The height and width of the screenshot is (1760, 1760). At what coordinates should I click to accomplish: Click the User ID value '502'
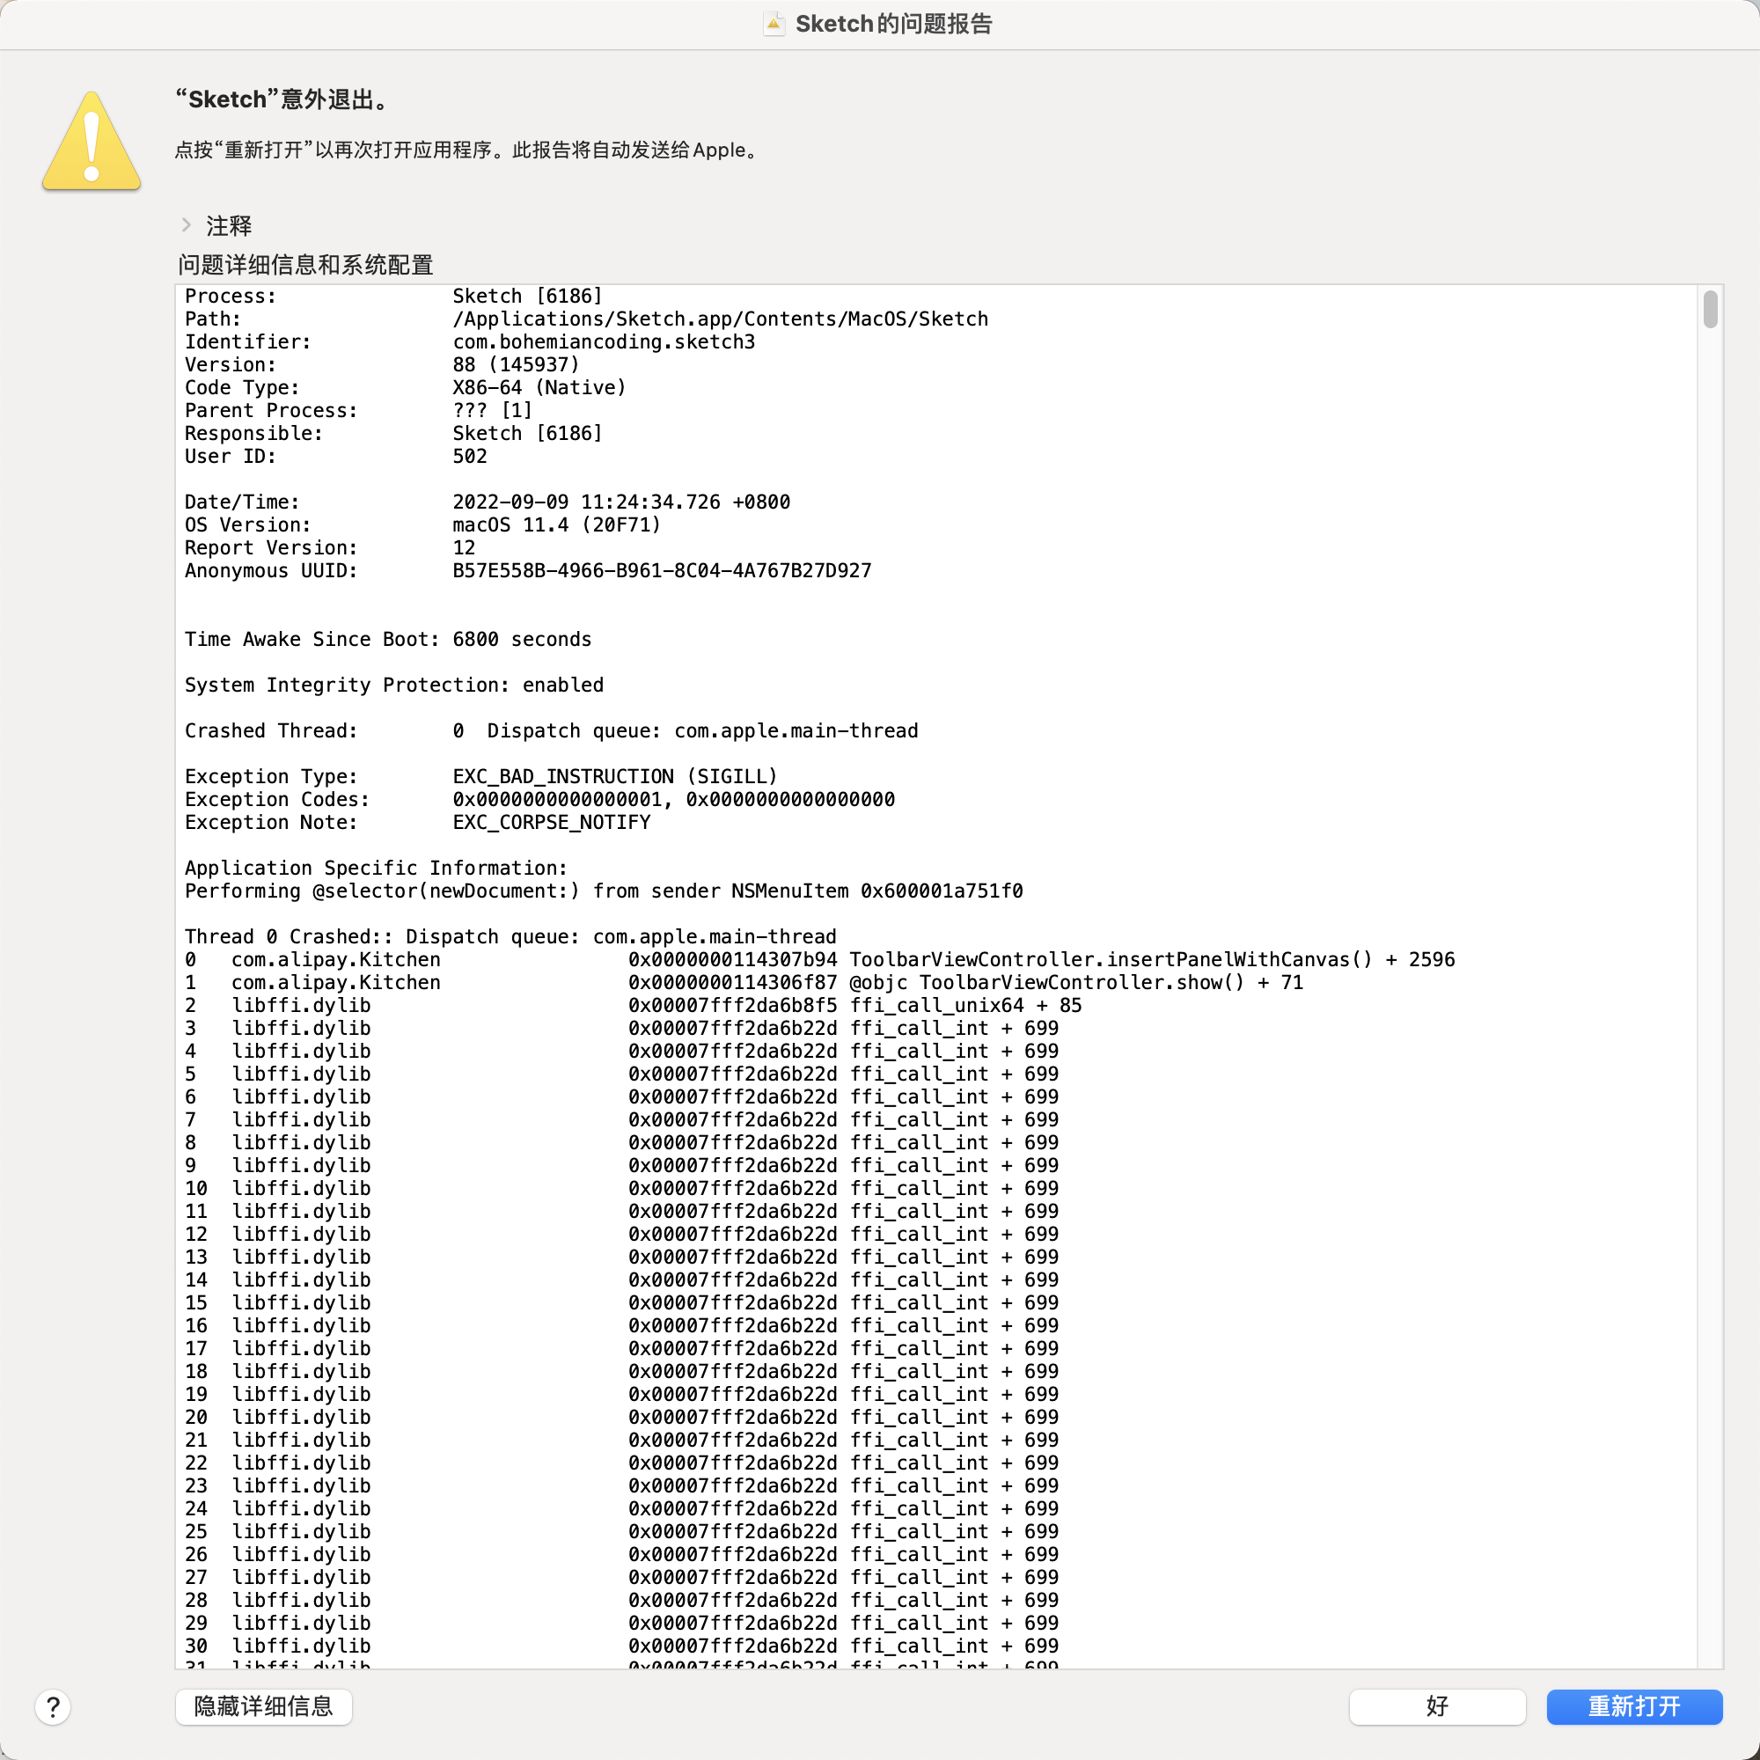tap(470, 457)
